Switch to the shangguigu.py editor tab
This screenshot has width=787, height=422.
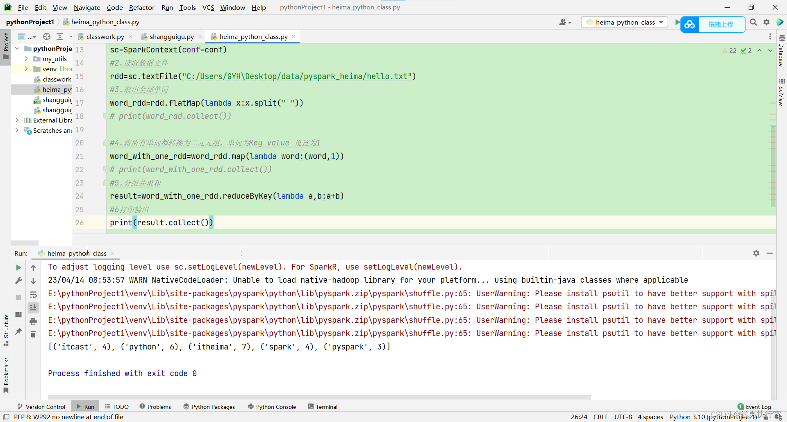point(172,36)
